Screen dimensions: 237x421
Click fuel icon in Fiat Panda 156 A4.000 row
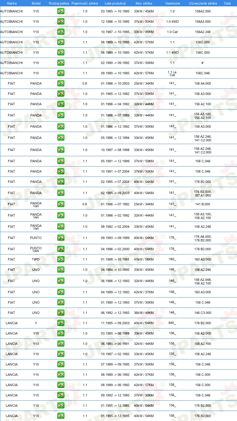(x=61, y=83)
